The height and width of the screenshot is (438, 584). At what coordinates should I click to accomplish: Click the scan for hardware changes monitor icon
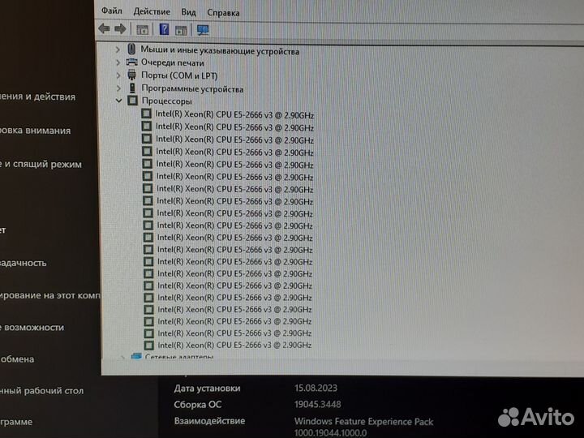click(203, 30)
